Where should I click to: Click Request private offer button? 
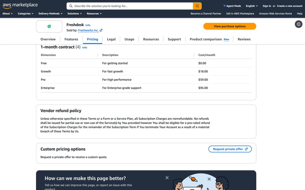click(230, 149)
